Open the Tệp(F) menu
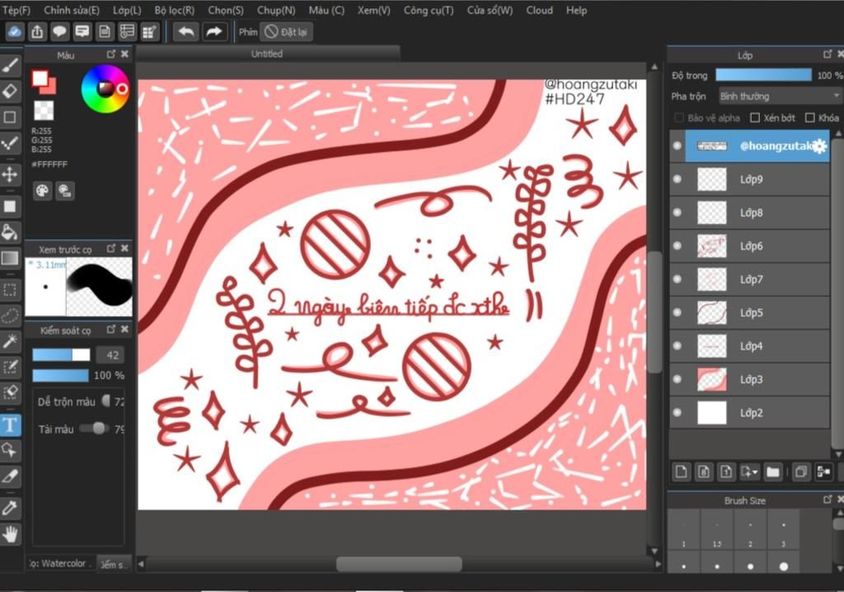Image resolution: width=844 pixels, height=592 pixels. pyautogui.click(x=16, y=10)
